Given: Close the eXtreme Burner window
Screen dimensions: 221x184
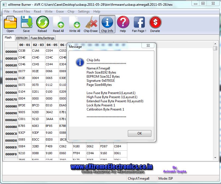Looking at the screenshot, I should click(213, 4).
